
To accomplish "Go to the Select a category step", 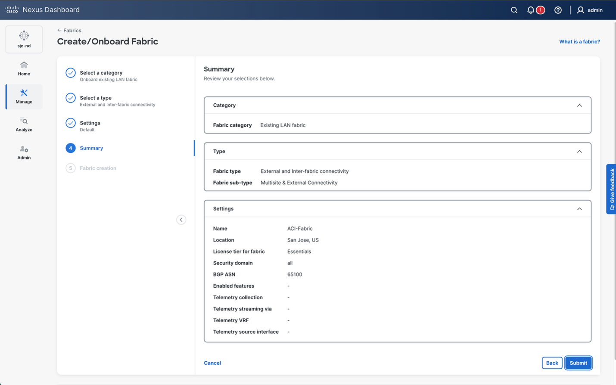I will tap(101, 73).
